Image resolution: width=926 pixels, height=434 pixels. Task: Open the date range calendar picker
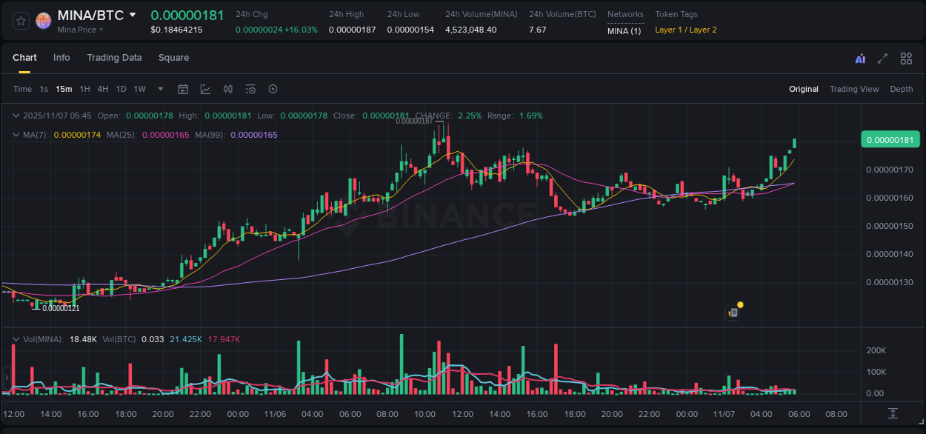click(x=183, y=88)
